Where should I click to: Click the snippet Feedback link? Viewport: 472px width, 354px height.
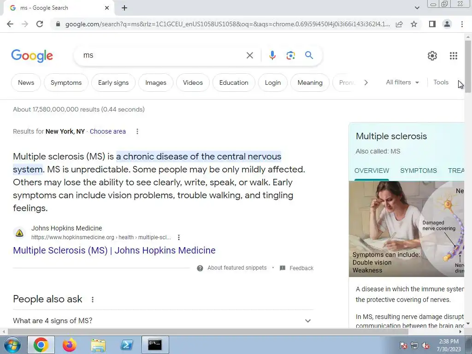click(x=301, y=268)
